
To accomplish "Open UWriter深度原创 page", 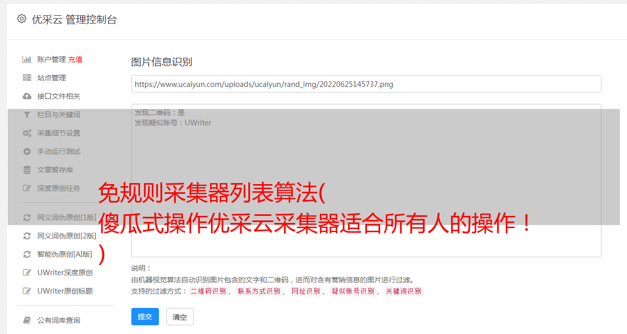I will (x=65, y=273).
